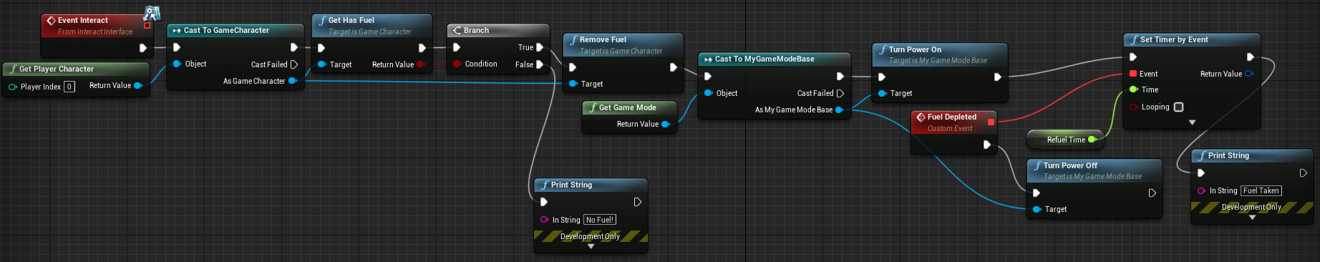Click Turn Power Off execution output pin

(x=1152, y=193)
